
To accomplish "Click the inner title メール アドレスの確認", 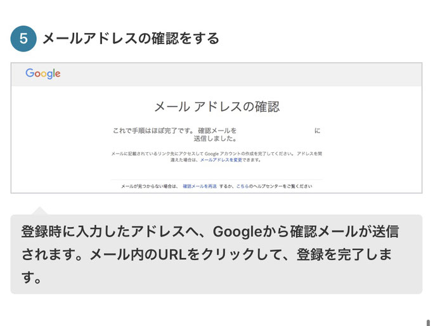I will [217, 107].
